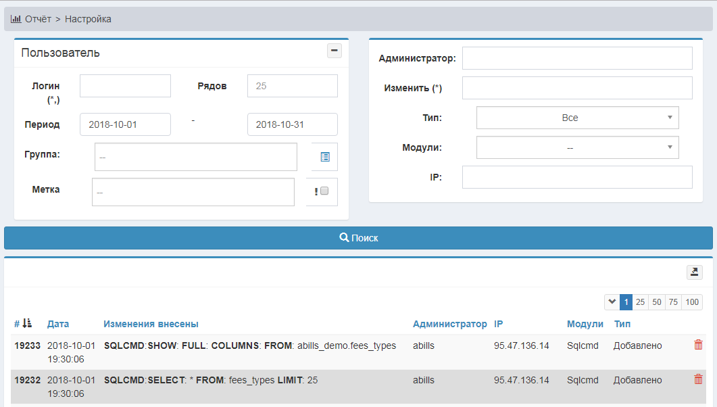The width and height of the screenshot is (717, 407).
Task: Expand the pagination chevron dropdown
Action: point(612,302)
